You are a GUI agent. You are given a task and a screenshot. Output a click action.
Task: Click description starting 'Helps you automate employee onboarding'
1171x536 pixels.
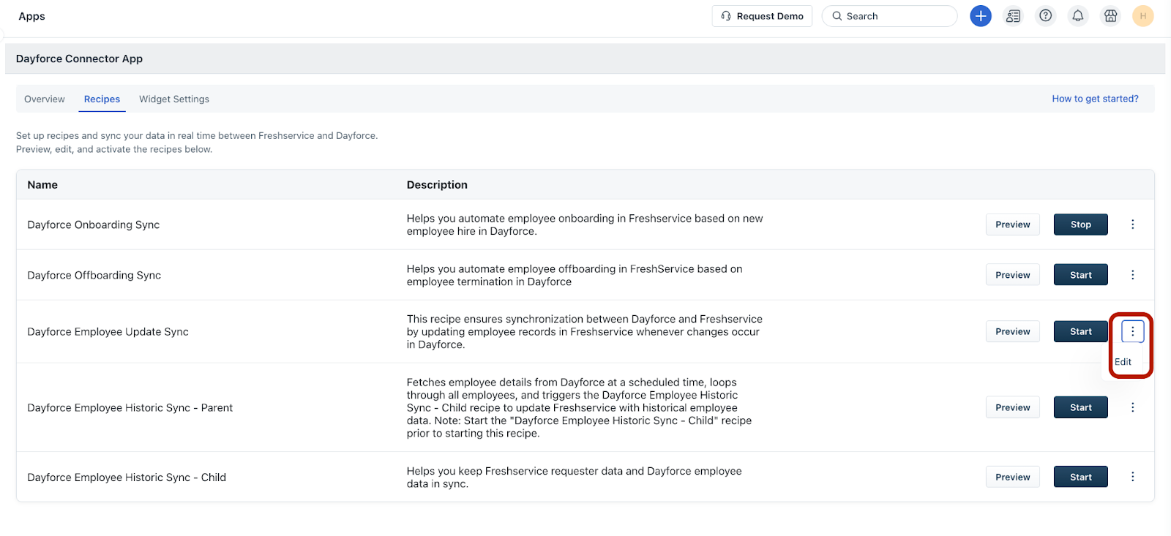[x=585, y=224]
